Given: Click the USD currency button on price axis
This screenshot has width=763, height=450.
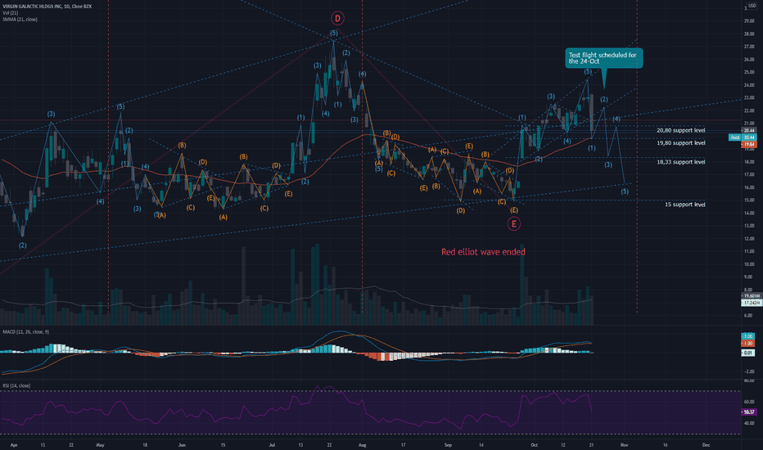Looking at the screenshot, I should pos(752,6).
